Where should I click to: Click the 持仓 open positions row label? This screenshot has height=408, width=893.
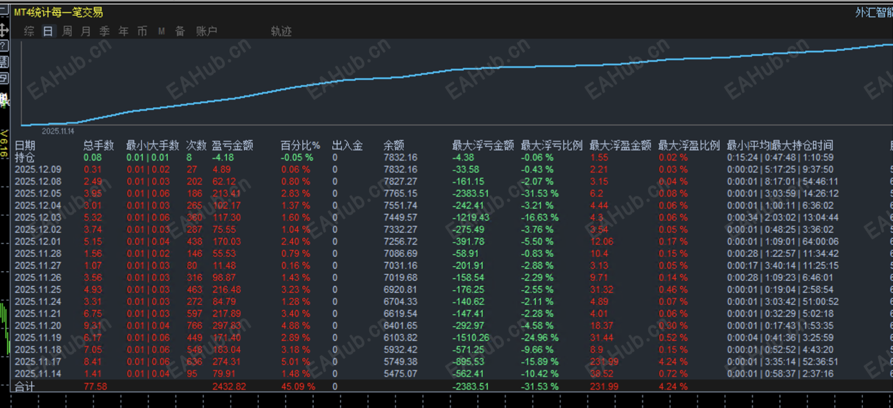25,158
